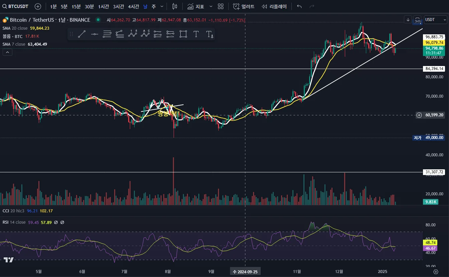Undo the last chart action
This screenshot has height=277, width=449.
[299, 6]
